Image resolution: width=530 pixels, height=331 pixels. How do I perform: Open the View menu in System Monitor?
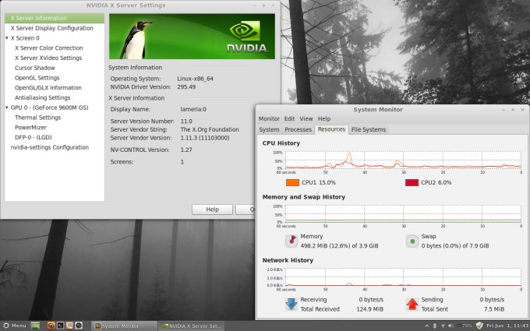coord(306,119)
